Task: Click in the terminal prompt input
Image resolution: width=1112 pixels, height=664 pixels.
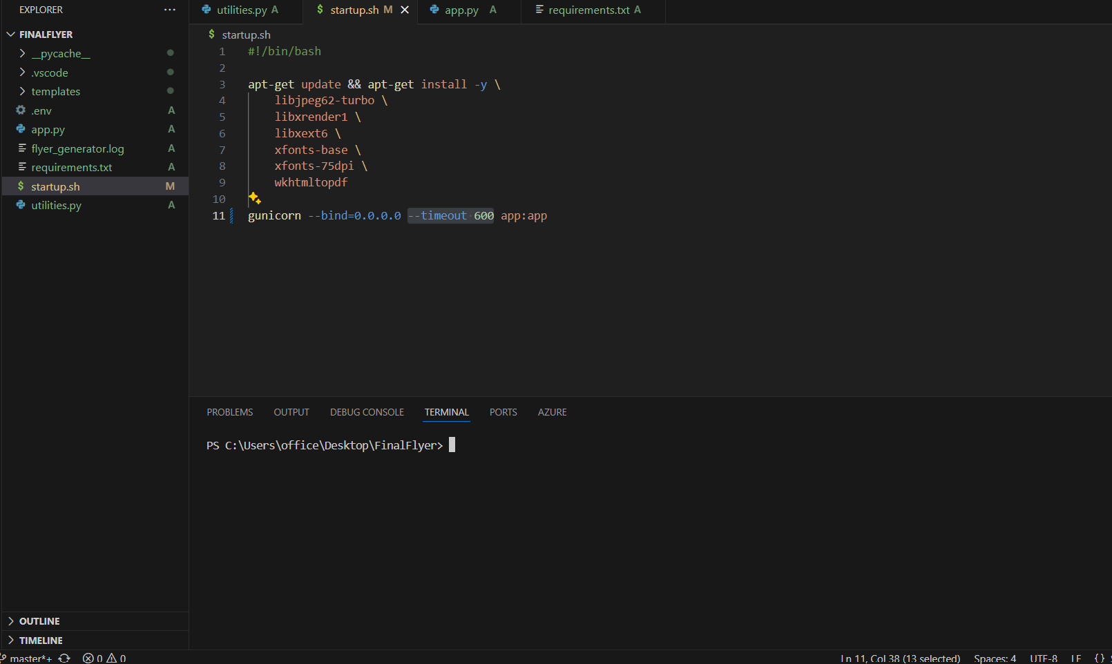Action: 452,445
